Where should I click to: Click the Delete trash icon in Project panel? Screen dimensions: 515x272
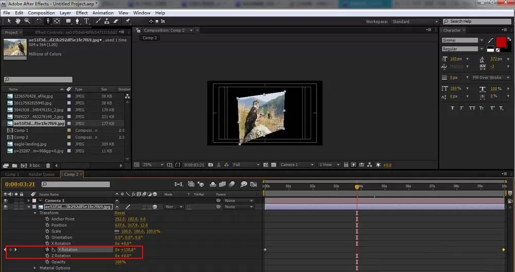(48, 165)
